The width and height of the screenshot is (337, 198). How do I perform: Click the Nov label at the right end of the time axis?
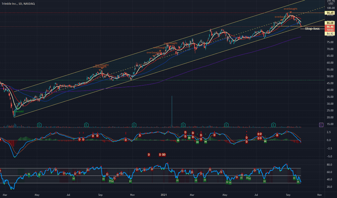click(319, 195)
